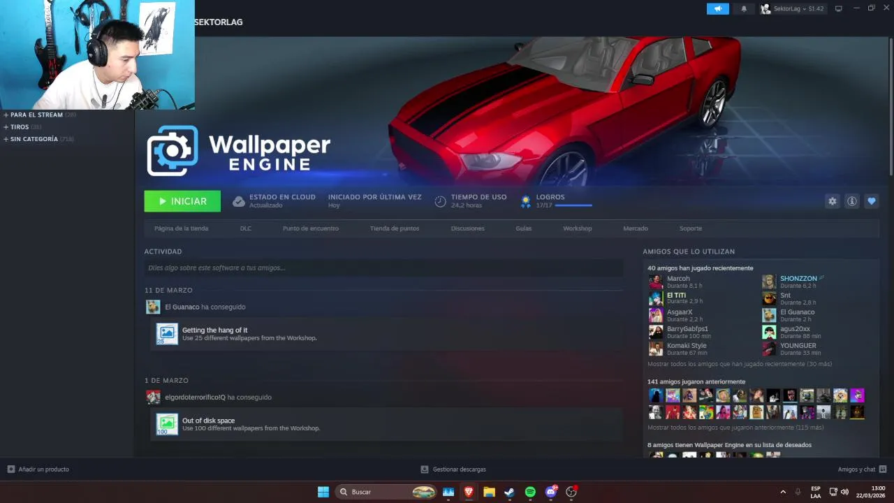Screen dimensions: 894x503
Task: Click Añadir un producto
Action: pyautogui.click(x=38, y=469)
